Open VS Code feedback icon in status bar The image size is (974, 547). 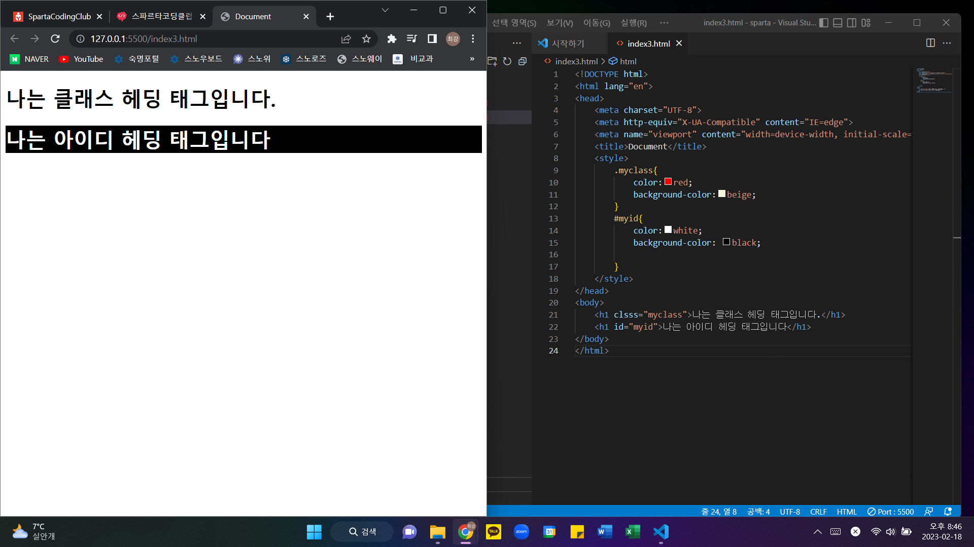929,512
